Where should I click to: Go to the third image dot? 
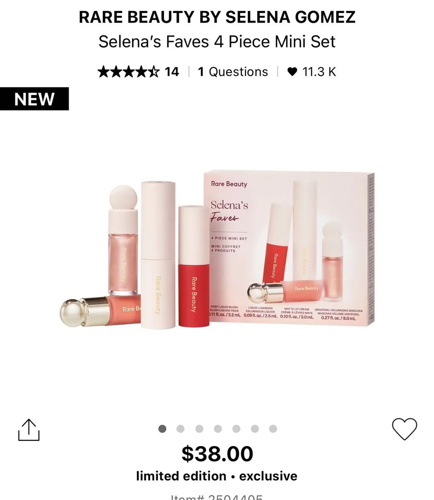tap(199, 429)
